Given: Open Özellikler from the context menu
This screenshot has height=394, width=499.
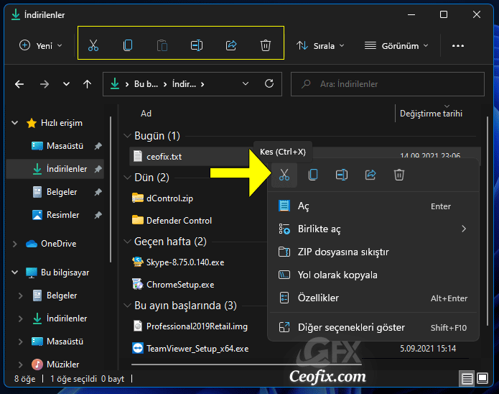Looking at the screenshot, I should tap(373, 298).
